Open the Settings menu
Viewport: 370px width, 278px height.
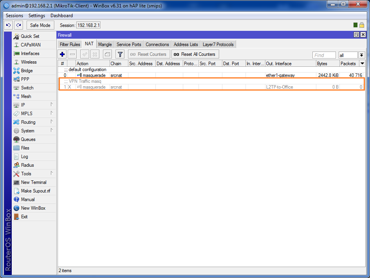click(x=37, y=16)
